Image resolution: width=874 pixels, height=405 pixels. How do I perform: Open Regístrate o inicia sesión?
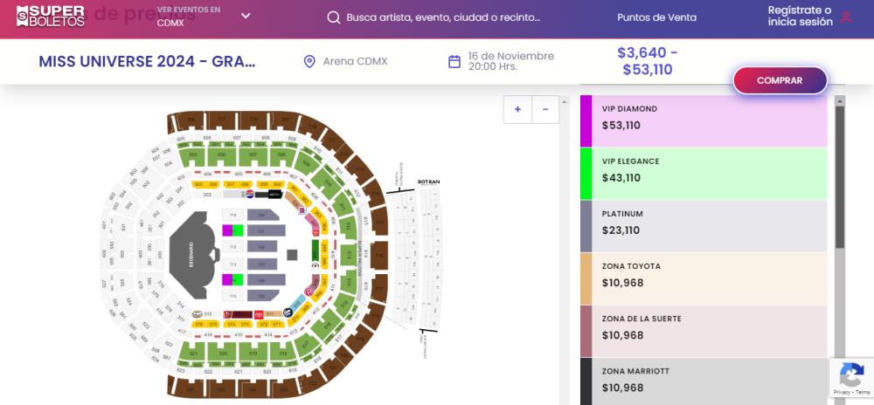pyautogui.click(x=800, y=16)
